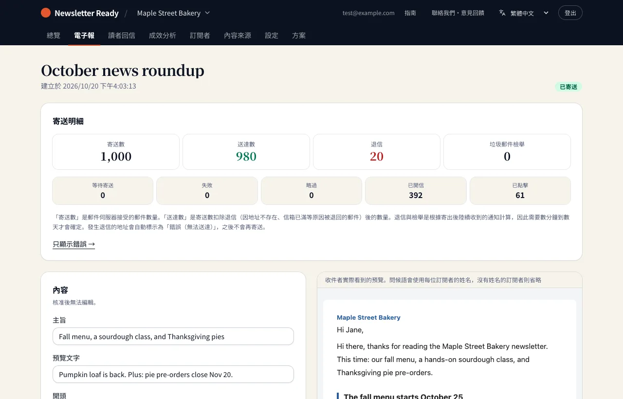623x399 pixels.
Task: Go to the 總覽 tab
Action: [54, 36]
